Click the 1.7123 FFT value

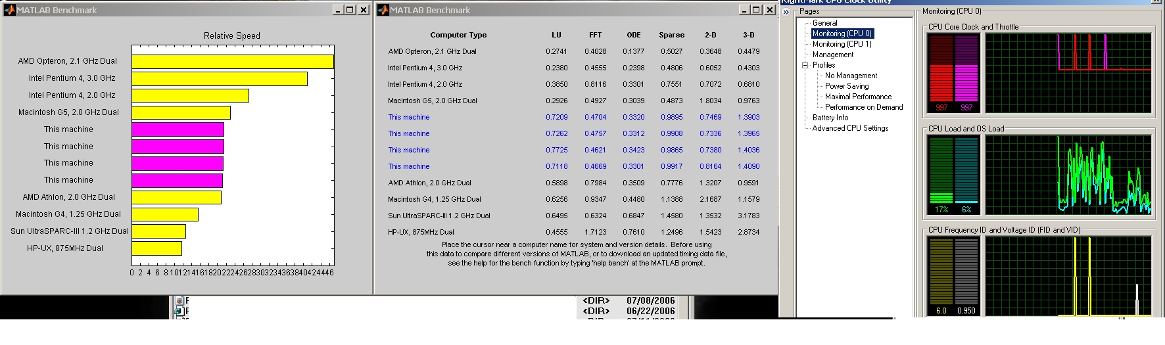tap(595, 232)
